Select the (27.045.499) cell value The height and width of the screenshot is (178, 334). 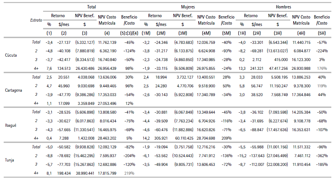(278, 156)
